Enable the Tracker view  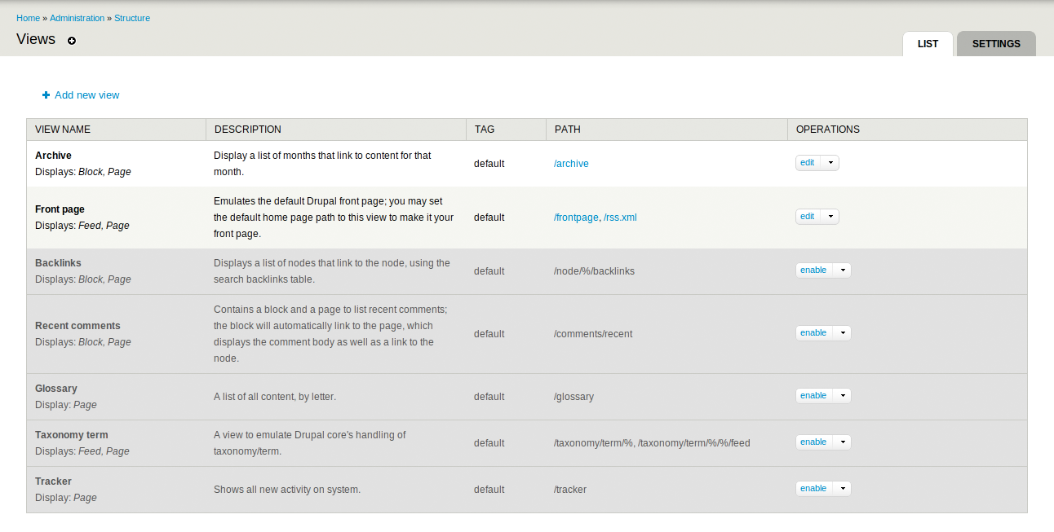coord(813,489)
